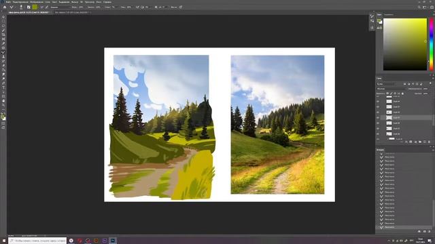The image size is (435, 244).
Task: Switch to the second document tab
Action: click(x=71, y=12)
